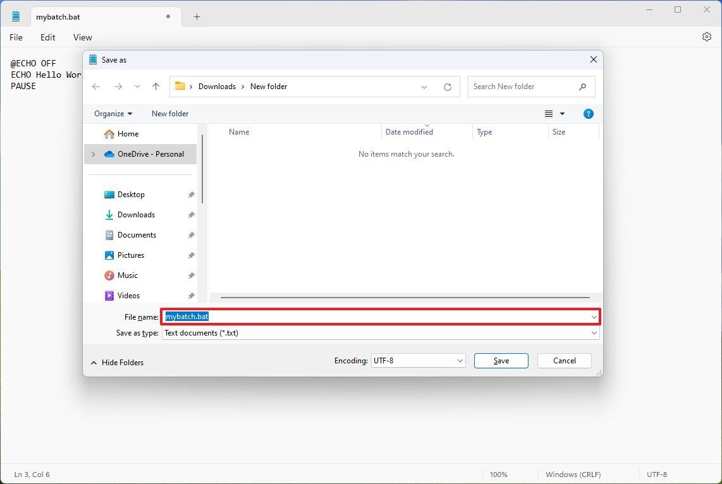Click the Help question mark icon

588,114
